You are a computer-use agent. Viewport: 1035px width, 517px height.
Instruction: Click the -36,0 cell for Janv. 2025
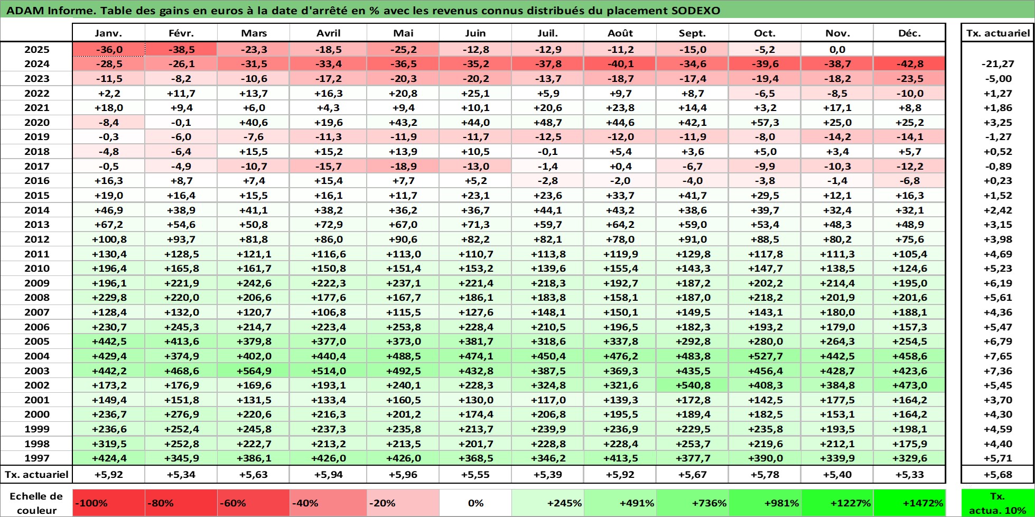109,49
